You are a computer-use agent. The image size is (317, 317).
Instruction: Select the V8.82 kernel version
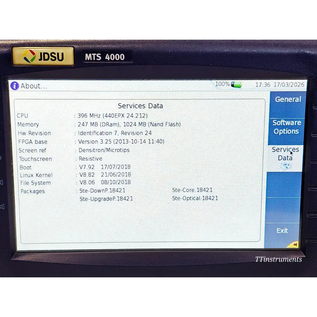(87, 175)
